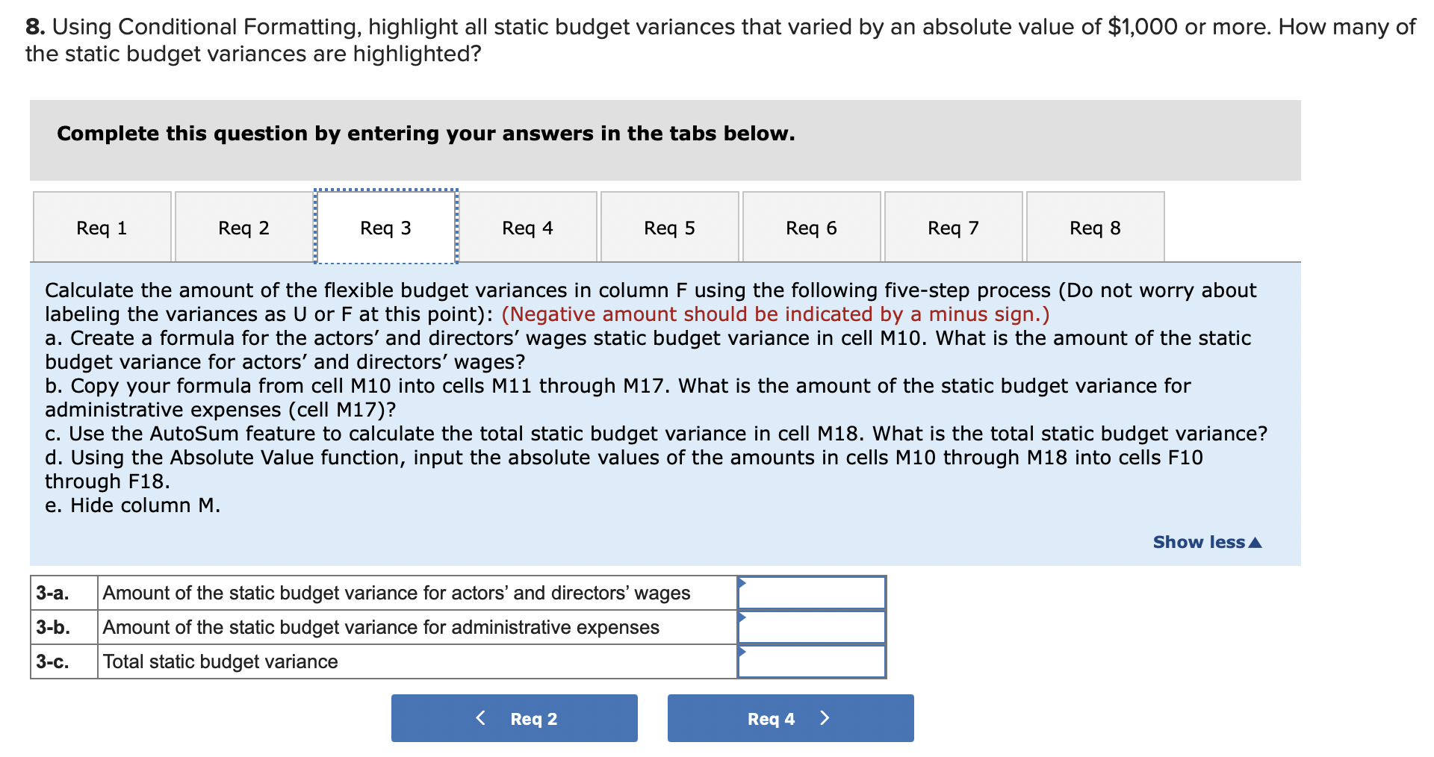Click the blue marker beside answer 3-a
The height and width of the screenshot is (757, 1434).
742,583
